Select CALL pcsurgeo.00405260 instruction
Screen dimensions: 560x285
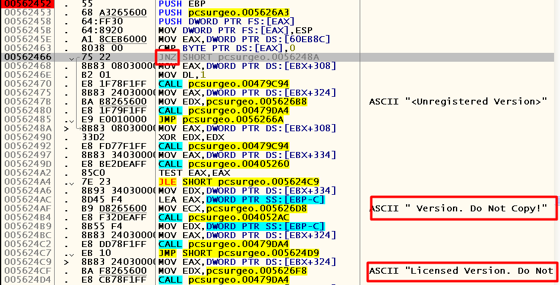[x=224, y=164]
